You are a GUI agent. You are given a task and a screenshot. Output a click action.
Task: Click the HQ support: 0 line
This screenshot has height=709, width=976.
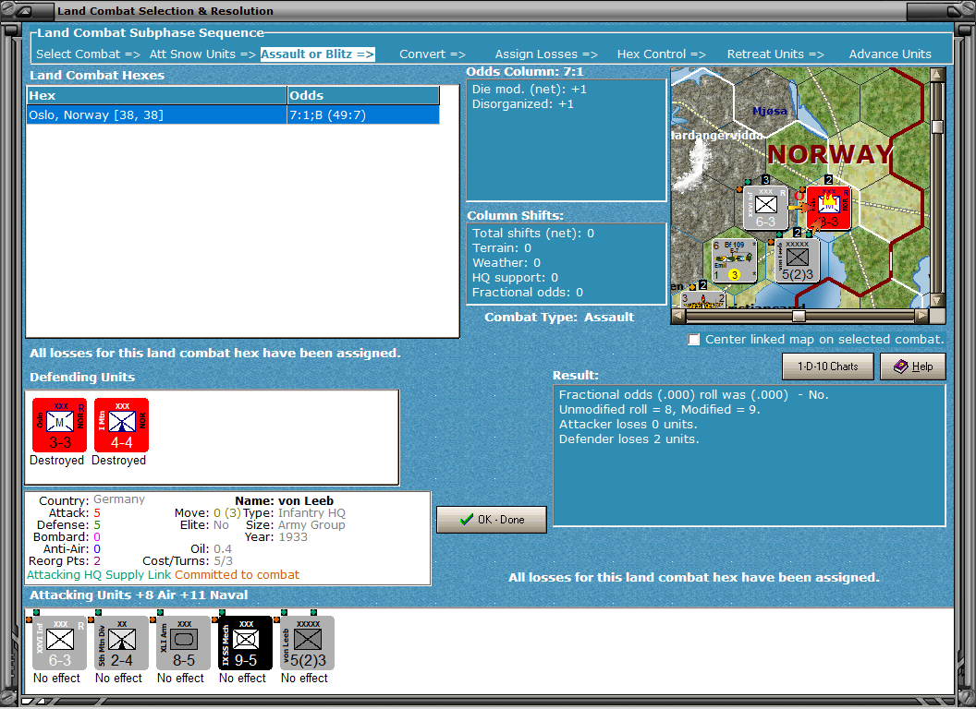515,277
